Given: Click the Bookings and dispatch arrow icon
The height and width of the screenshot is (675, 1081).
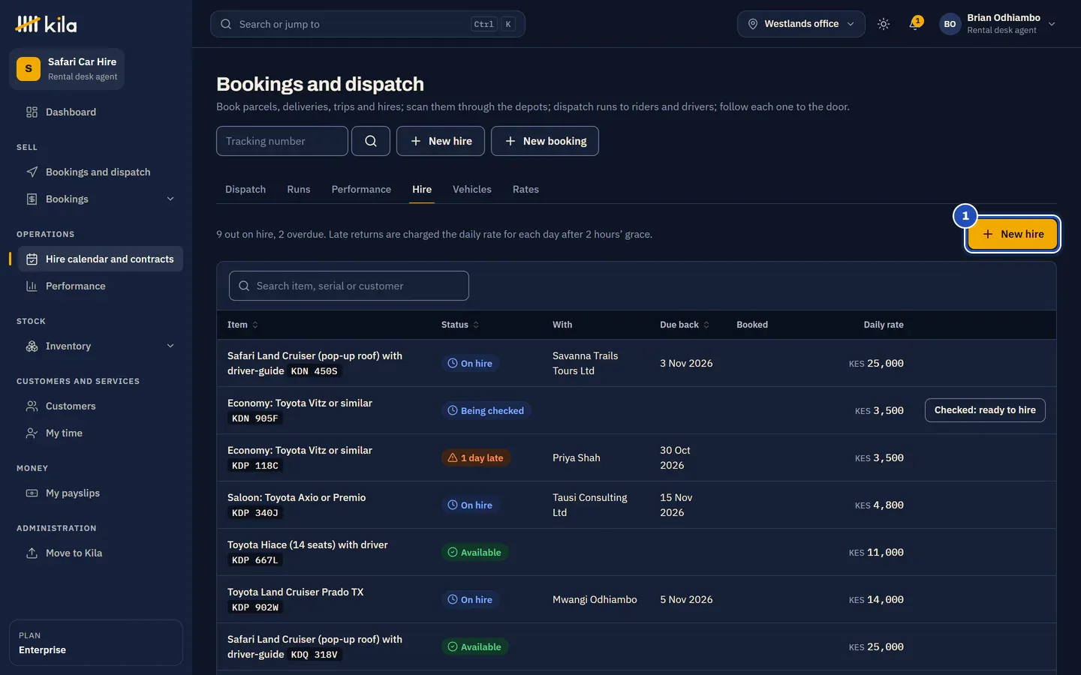Looking at the screenshot, I should click(32, 172).
